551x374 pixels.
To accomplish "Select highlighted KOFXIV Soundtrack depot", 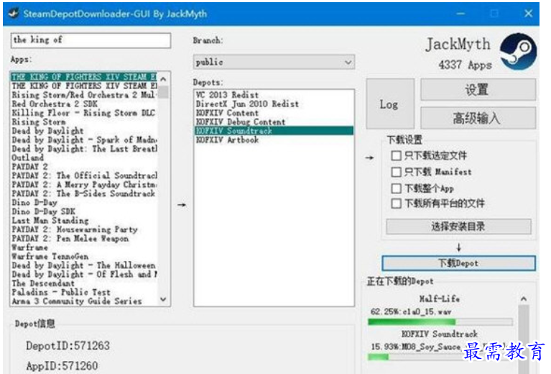I will [x=274, y=131].
